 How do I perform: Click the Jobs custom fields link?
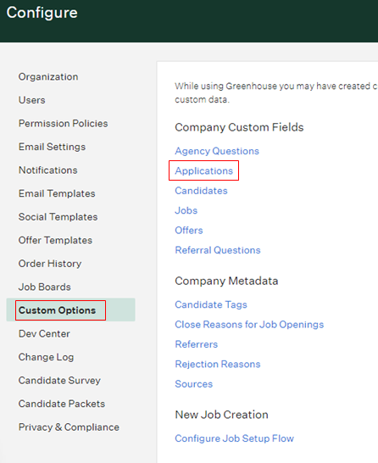tap(186, 210)
